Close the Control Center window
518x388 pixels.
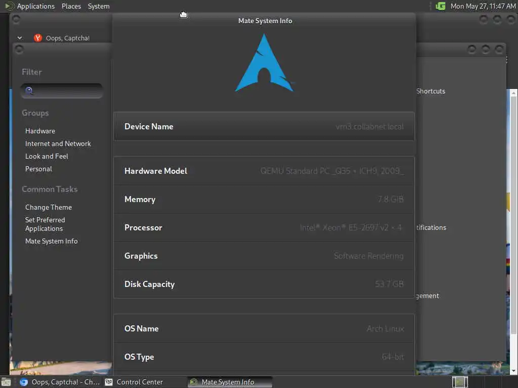click(x=499, y=50)
